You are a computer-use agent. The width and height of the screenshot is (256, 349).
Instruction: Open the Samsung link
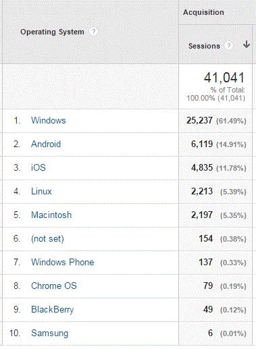tap(50, 333)
